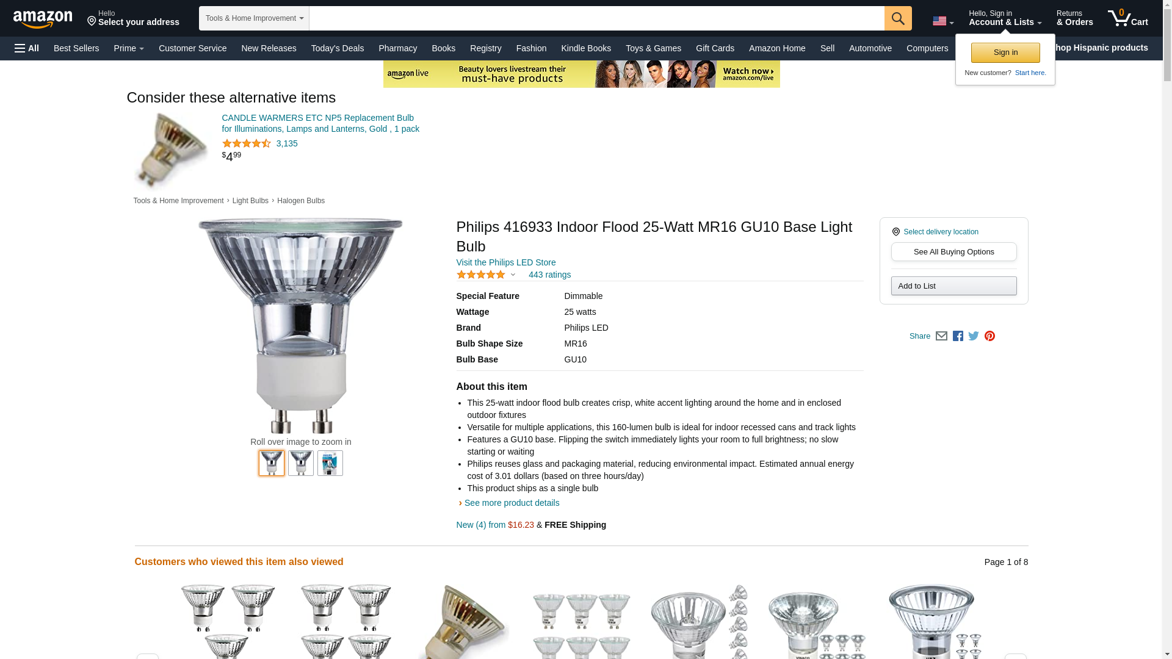This screenshot has height=659, width=1172.
Task: Open Today's Deals nav item
Action: [337, 48]
